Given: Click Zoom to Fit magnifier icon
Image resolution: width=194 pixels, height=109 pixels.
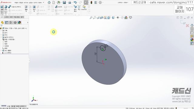Looking at the screenshot, I should click(x=91, y=18).
